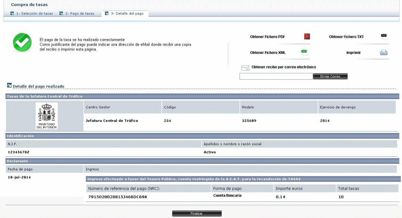Click the printer icon to print
Screen dimensions: 402x218
coord(384,53)
